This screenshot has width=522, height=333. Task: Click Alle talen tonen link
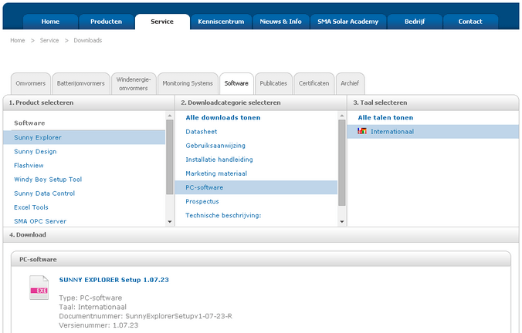[x=385, y=118]
